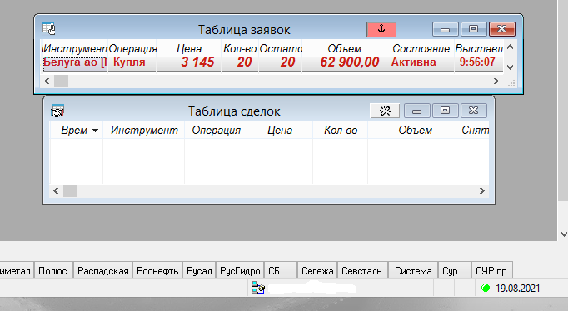Image resolution: width=568 pixels, height=311 pixels.
Task: Click main workspace scroll down arrow
Action: tap(564, 234)
